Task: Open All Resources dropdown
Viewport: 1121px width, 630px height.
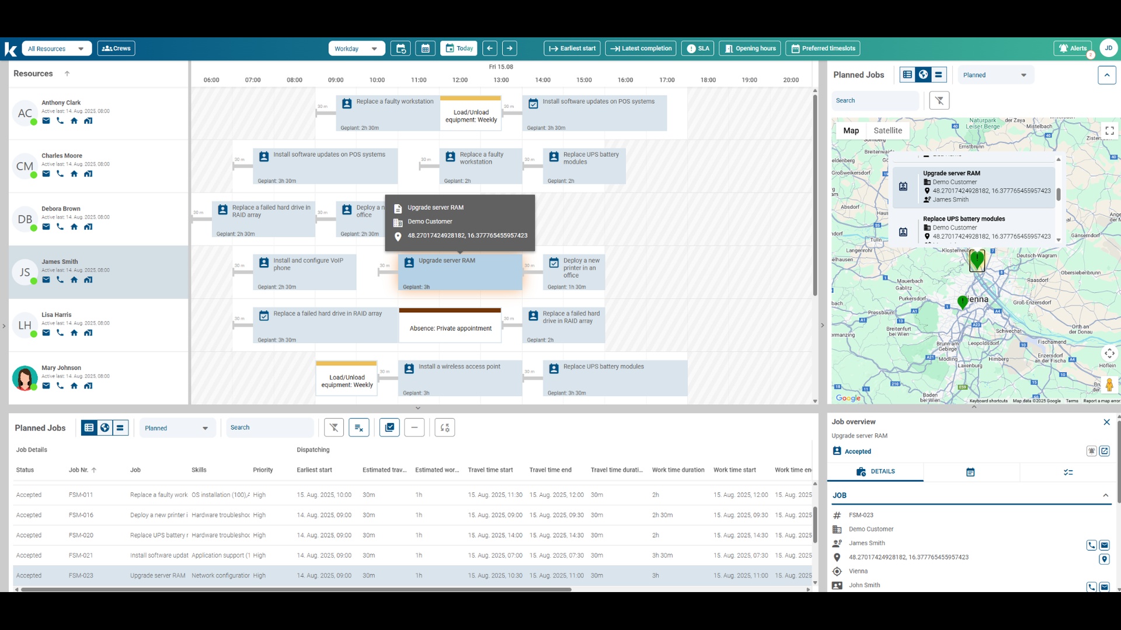Action: tap(56, 48)
